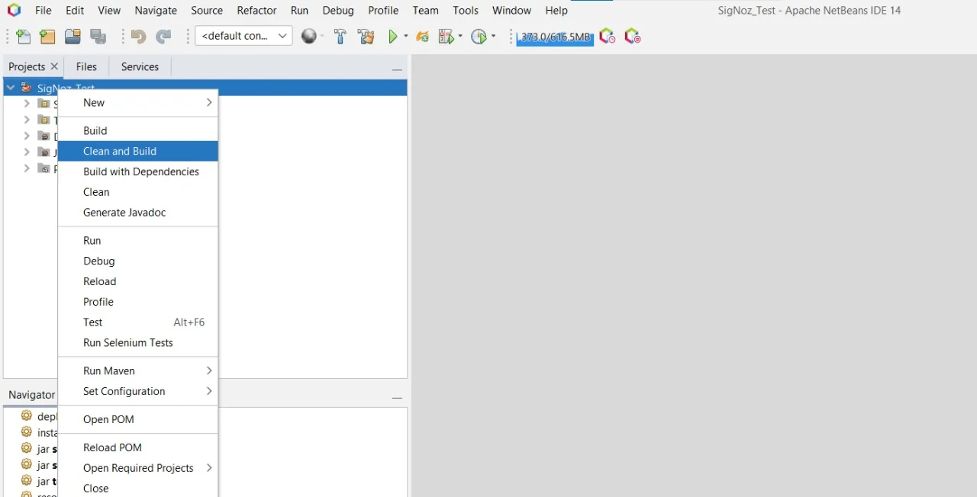
Task: Choose Test Alt+F6 in context menu
Action: pos(138,322)
